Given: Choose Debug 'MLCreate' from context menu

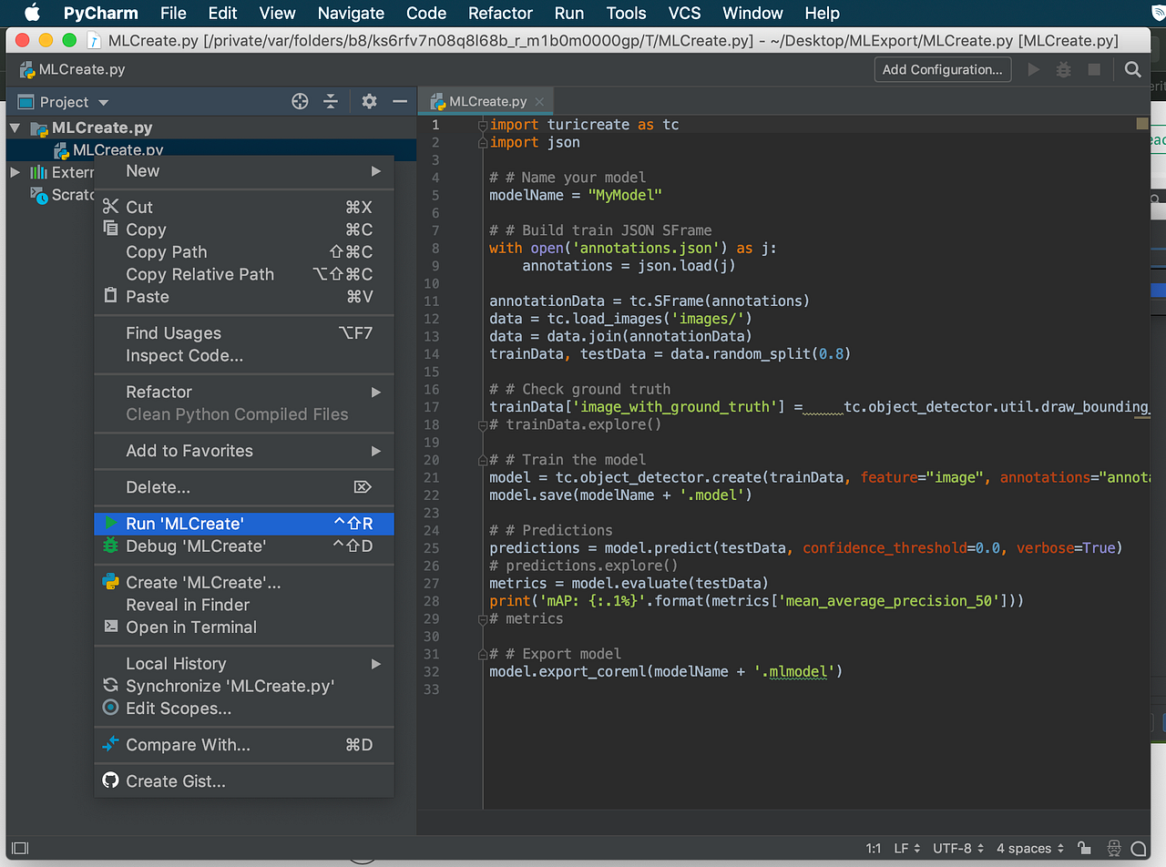Looking at the screenshot, I should tap(244, 546).
